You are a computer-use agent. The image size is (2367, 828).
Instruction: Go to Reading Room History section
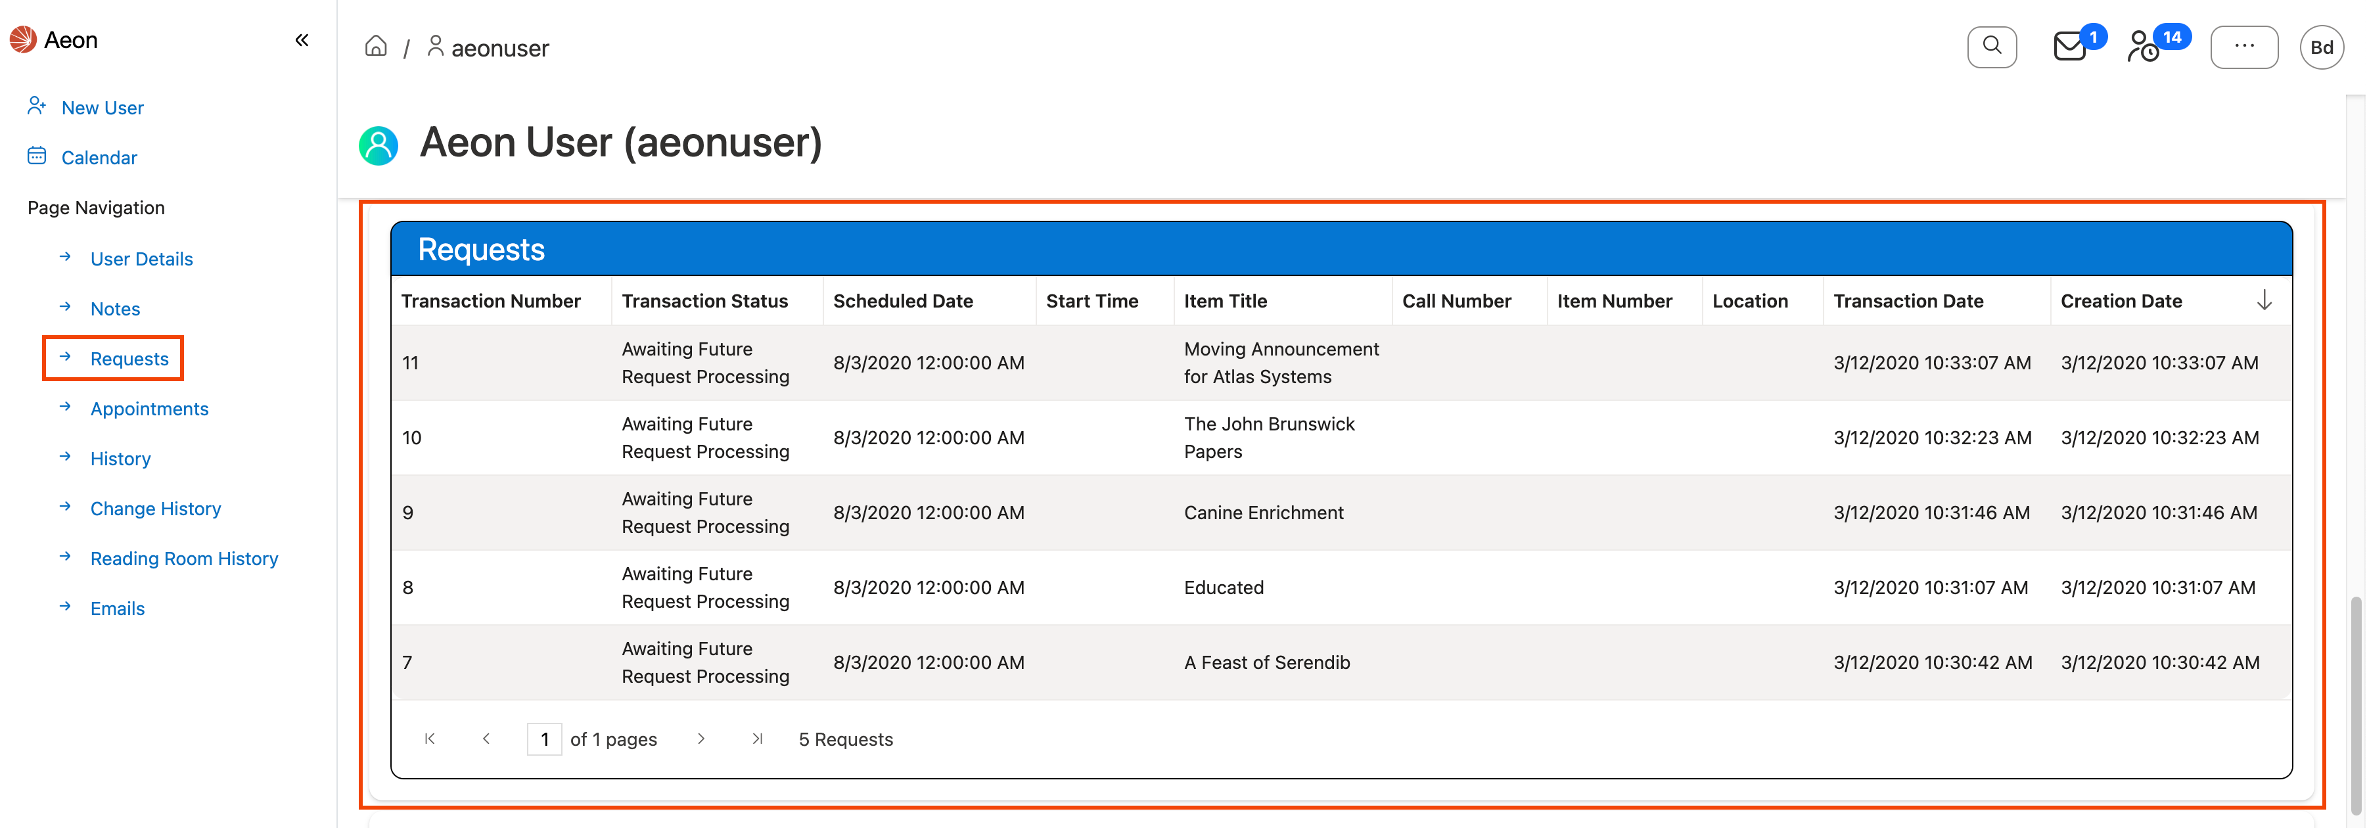pos(184,559)
